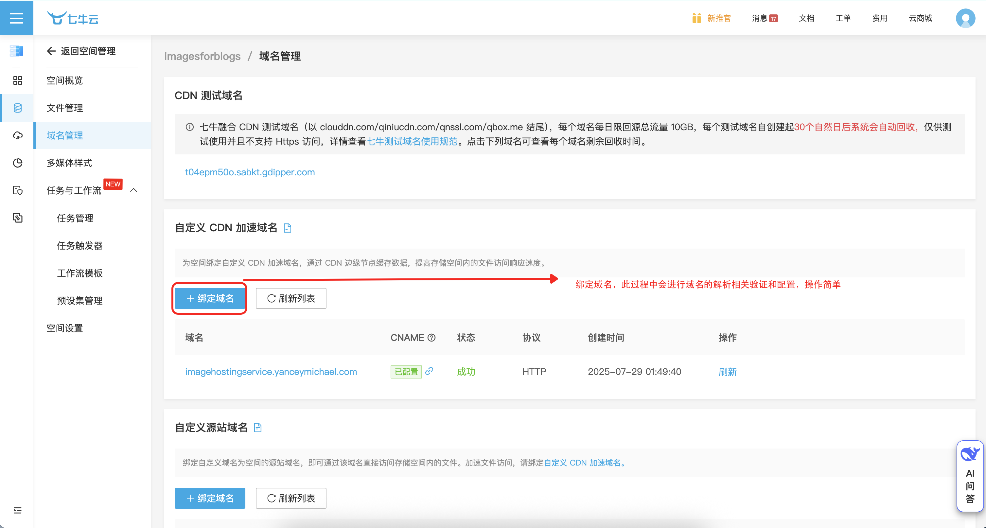This screenshot has width=986, height=528.
Task: Open 七牛测试域名使用规范 link
Action: 412,141
